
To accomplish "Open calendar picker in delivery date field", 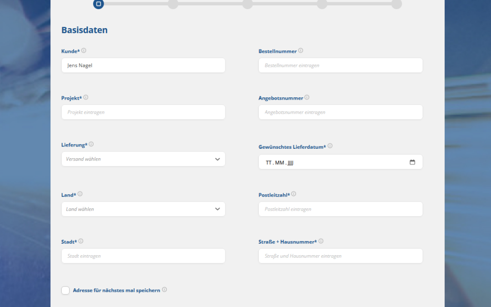I will pos(412,162).
